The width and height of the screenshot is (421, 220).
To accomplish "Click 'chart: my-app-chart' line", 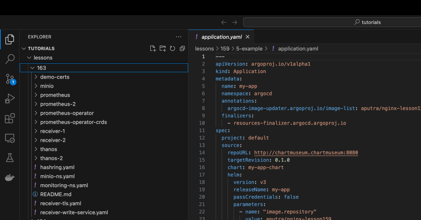I will (x=255, y=167).
